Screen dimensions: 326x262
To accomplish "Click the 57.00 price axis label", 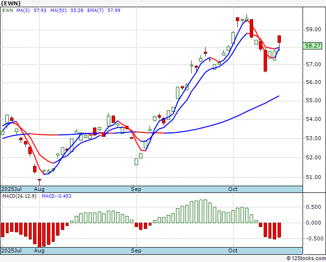I will 314,64.
